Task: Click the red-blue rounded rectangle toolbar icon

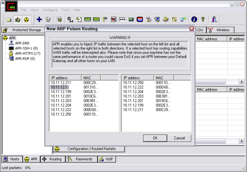Action: pos(140,19)
